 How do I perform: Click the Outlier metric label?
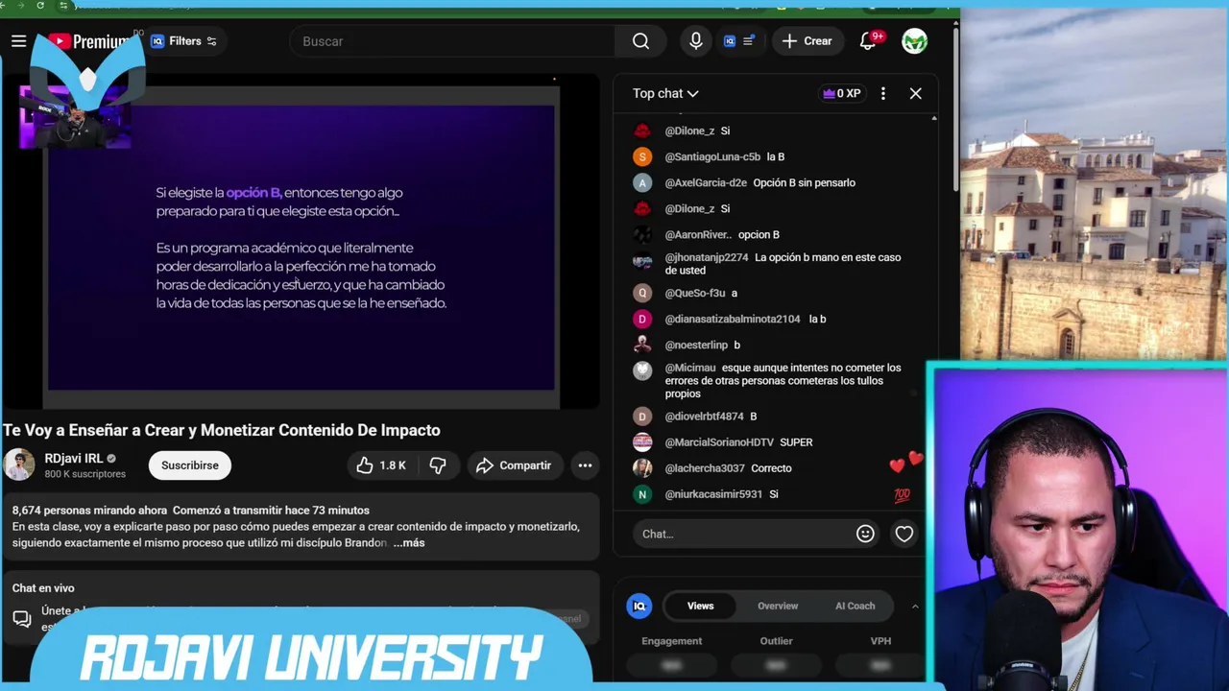pos(776,641)
